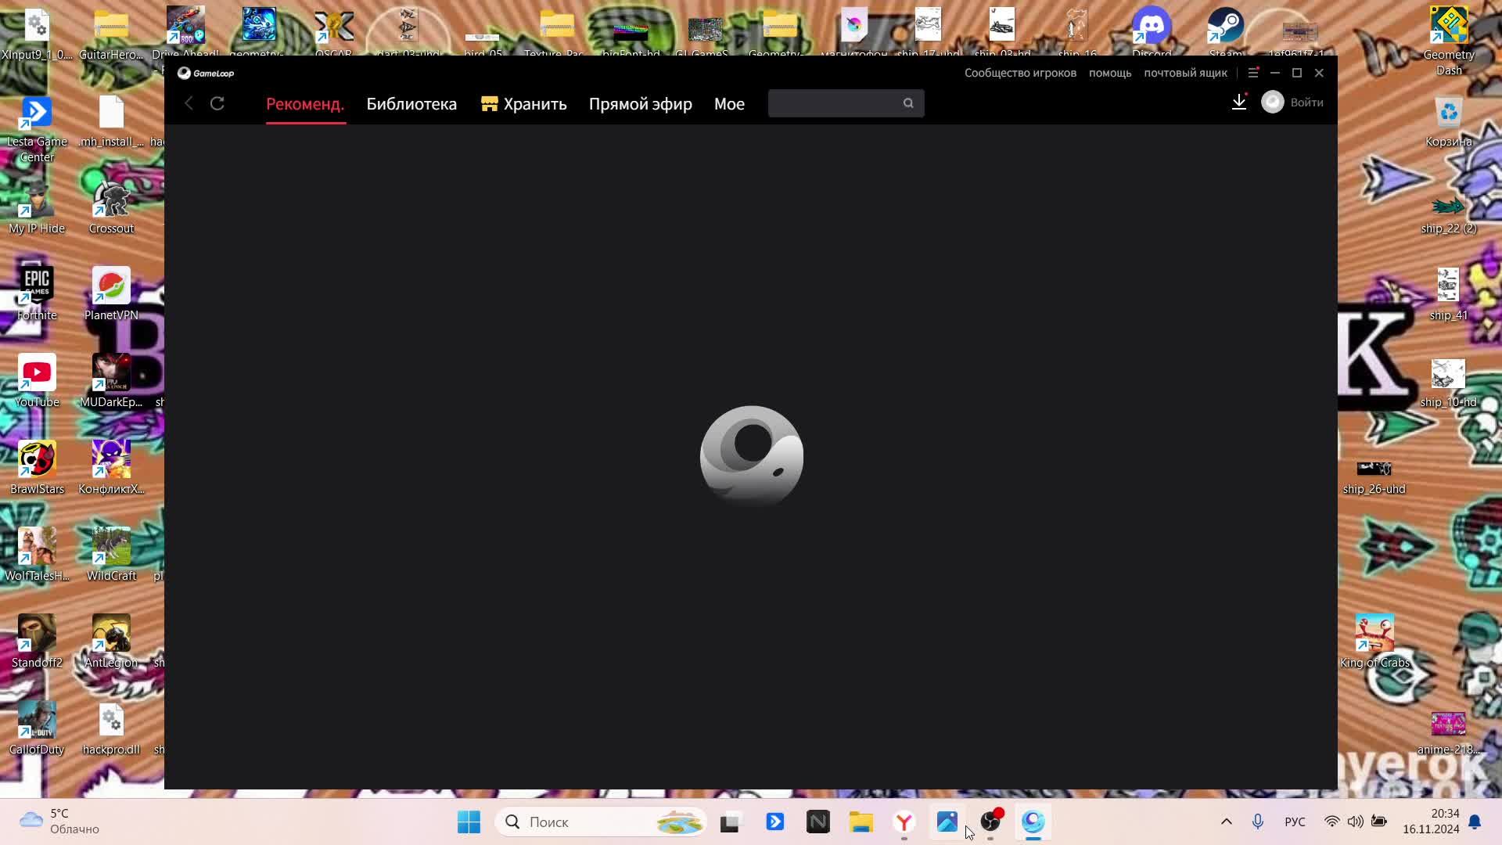Open the GameLoop hamburger menu
The width and height of the screenshot is (1502, 845).
tap(1252, 73)
